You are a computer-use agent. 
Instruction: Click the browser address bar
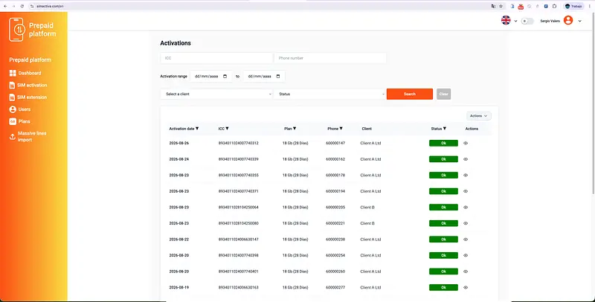pyautogui.click(x=258, y=6)
